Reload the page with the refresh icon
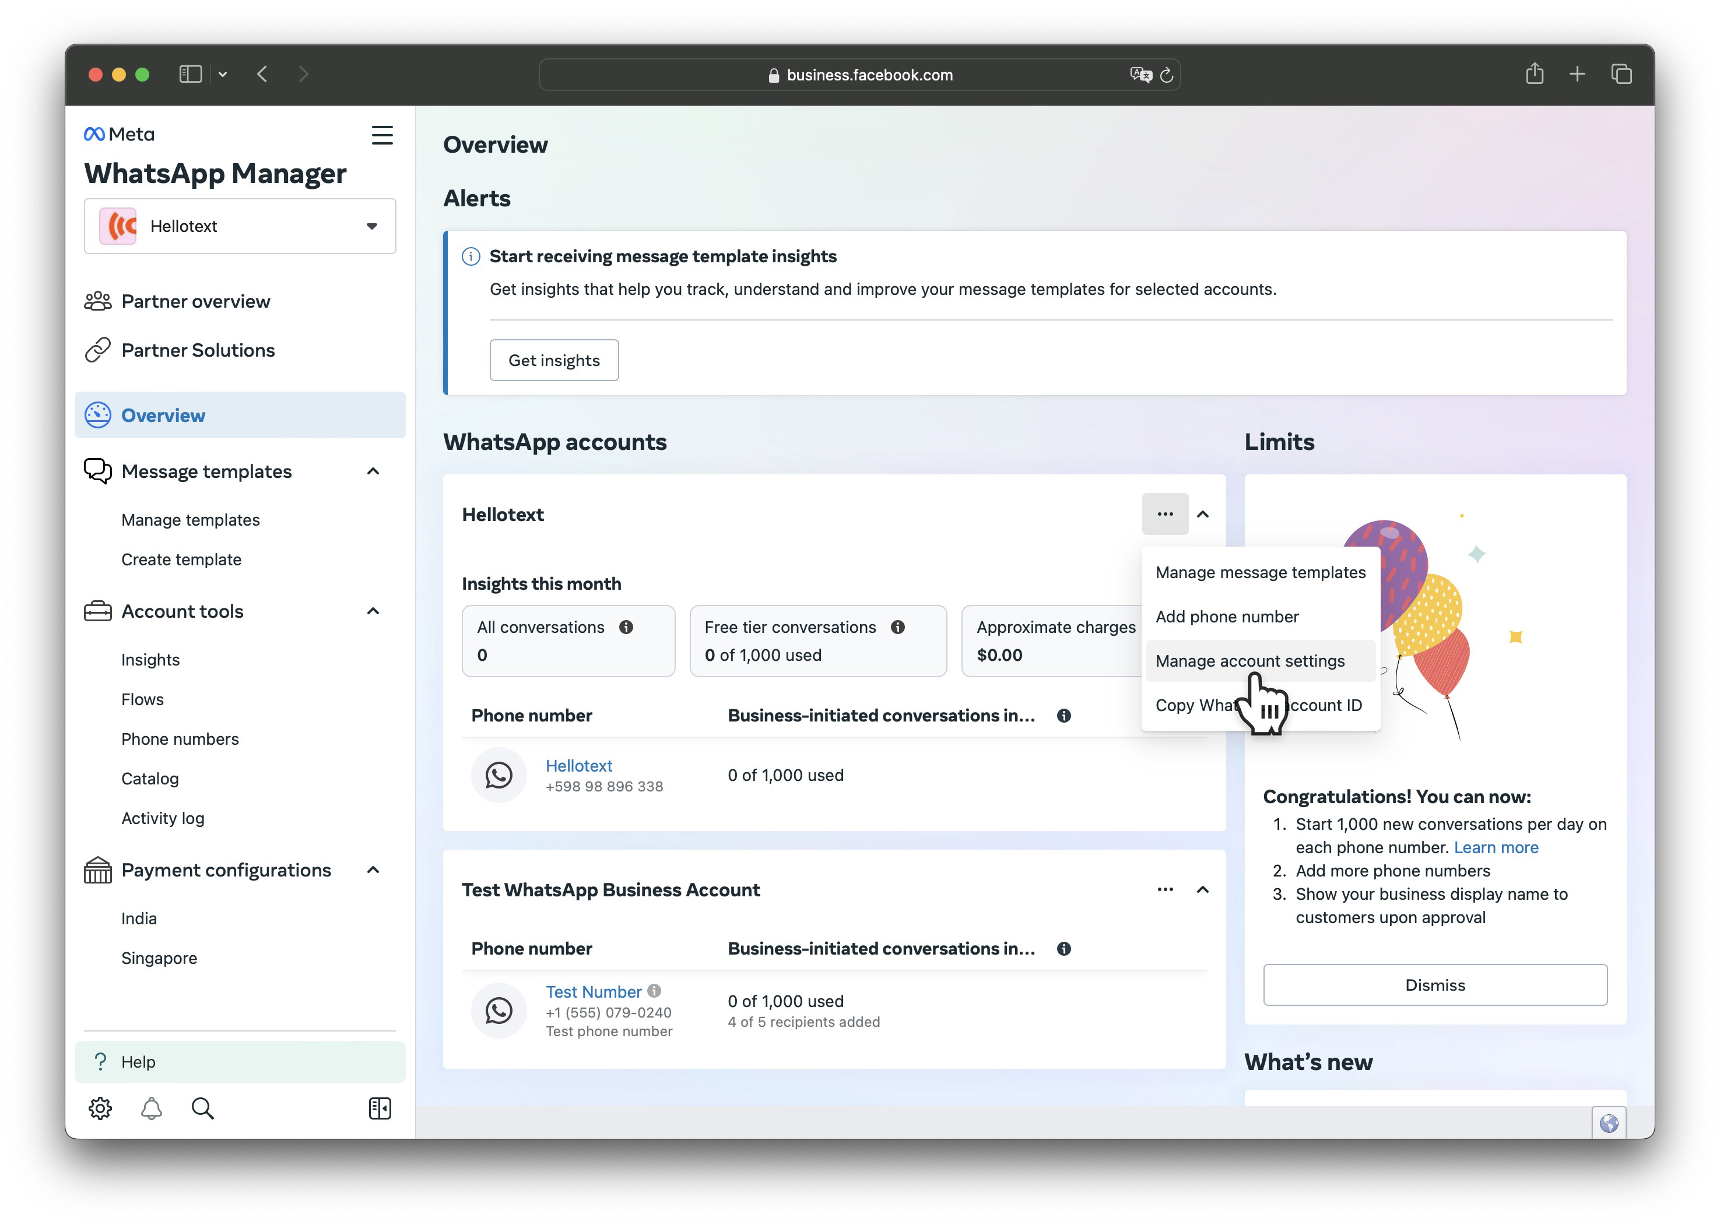This screenshot has height=1225, width=1720. [1167, 75]
